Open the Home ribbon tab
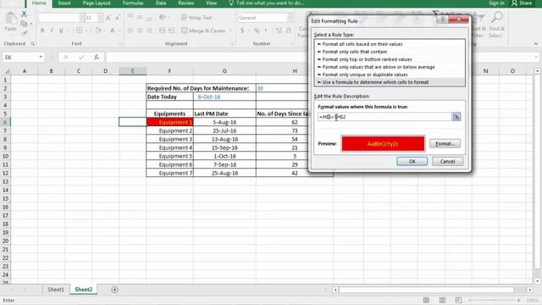Screen dimensions: 542x305 (x=39, y=3)
